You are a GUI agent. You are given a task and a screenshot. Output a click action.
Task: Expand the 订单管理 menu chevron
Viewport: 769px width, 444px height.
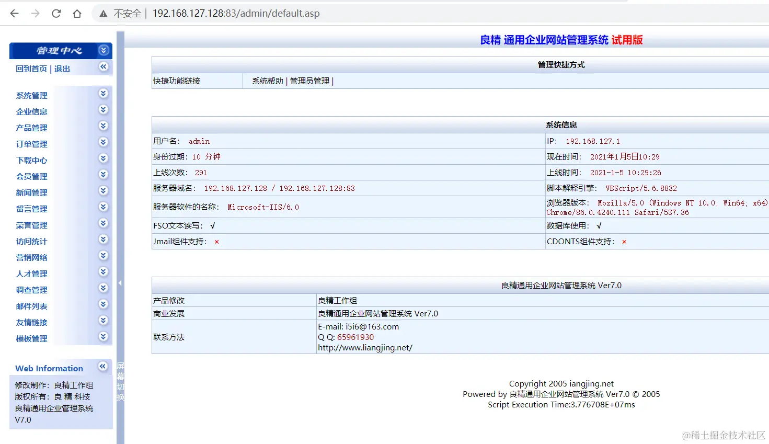[104, 142]
